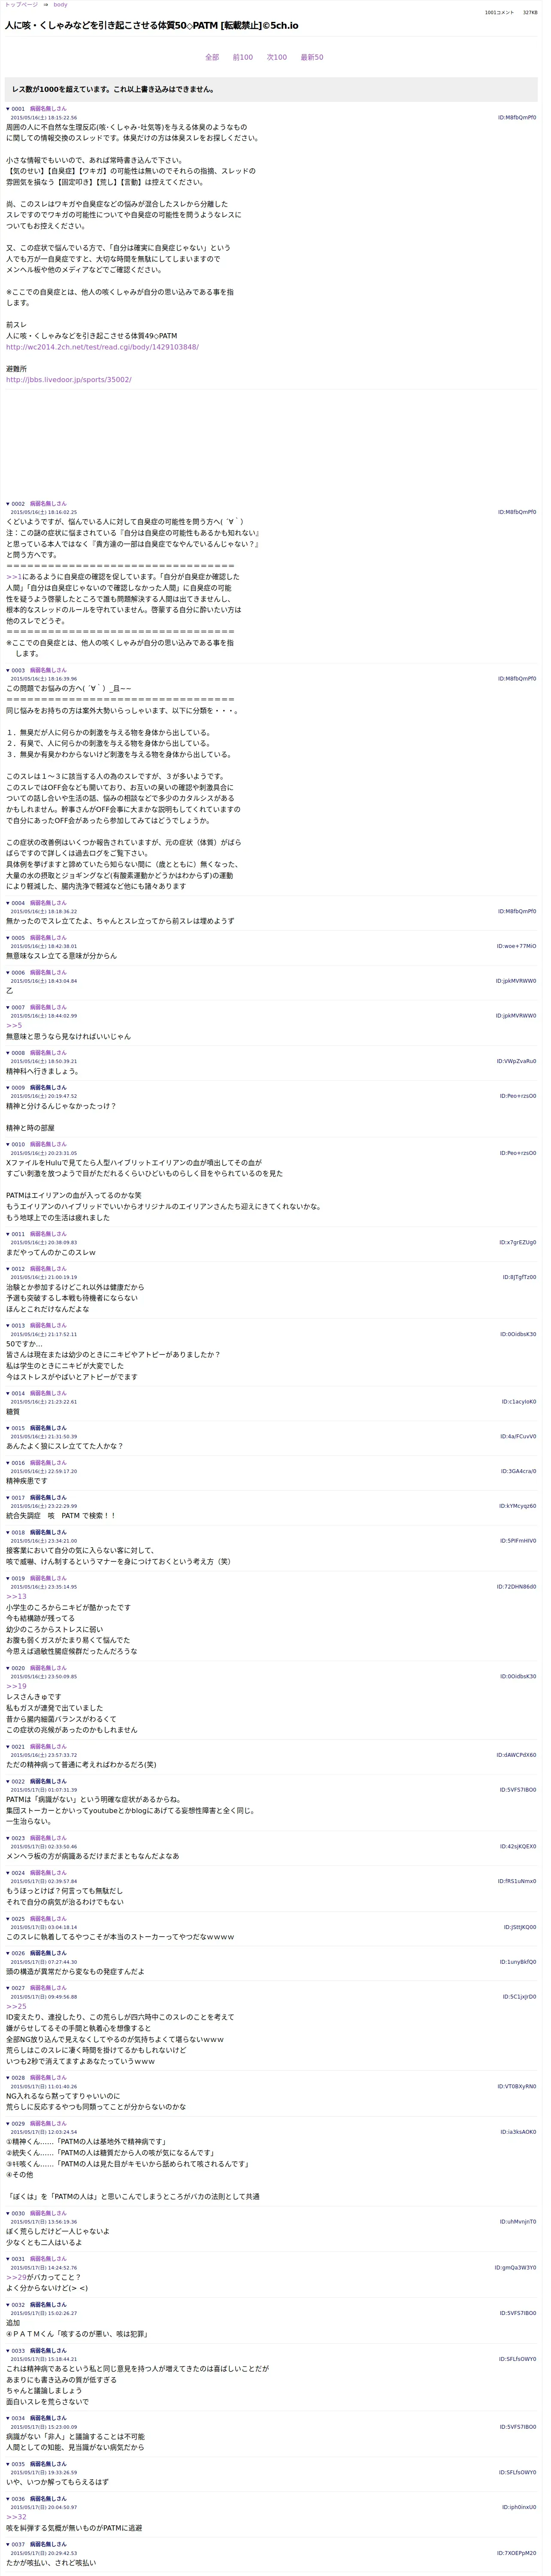Click the timestamp on post 0004

click(x=44, y=911)
